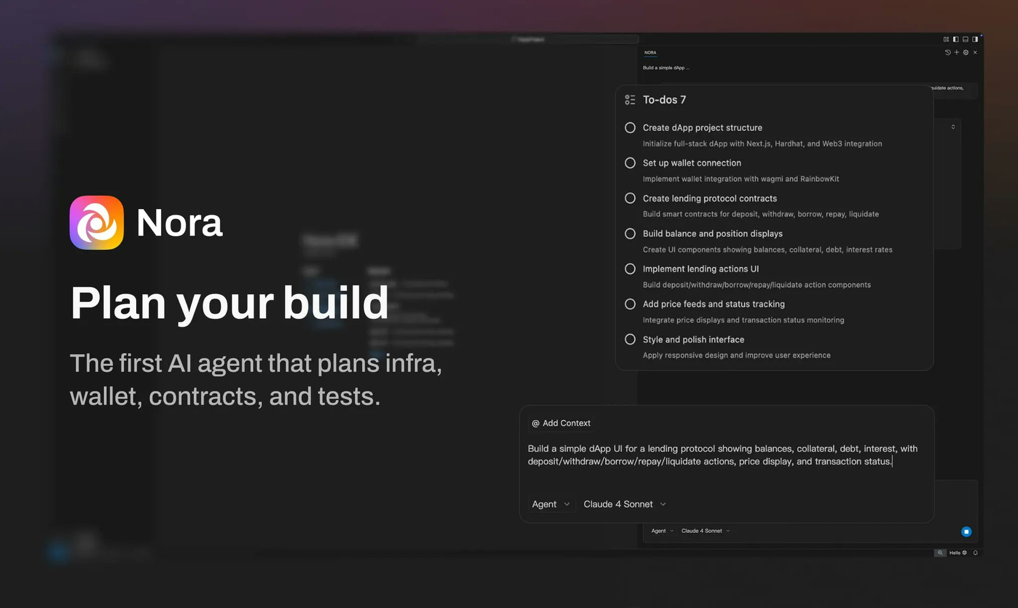Image resolution: width=1018 pixels, height=608 pixels.
Task: Toggle the bottom panel layout icon
Action: click(x=965, y=39)
